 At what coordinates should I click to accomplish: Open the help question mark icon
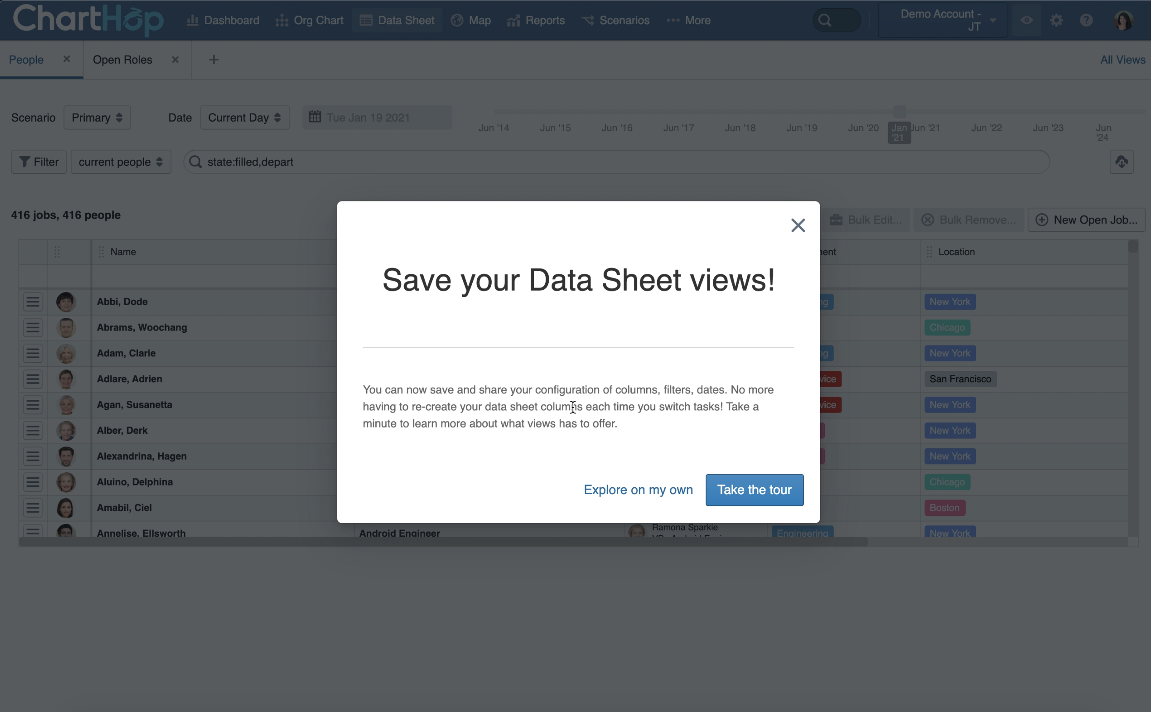click(1086, 20)
